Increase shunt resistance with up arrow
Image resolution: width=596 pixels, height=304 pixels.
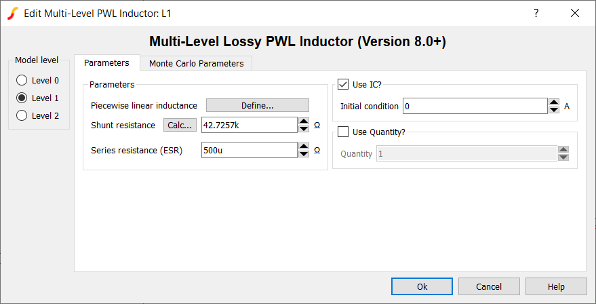pyautogui.click(x=304, y=121)
